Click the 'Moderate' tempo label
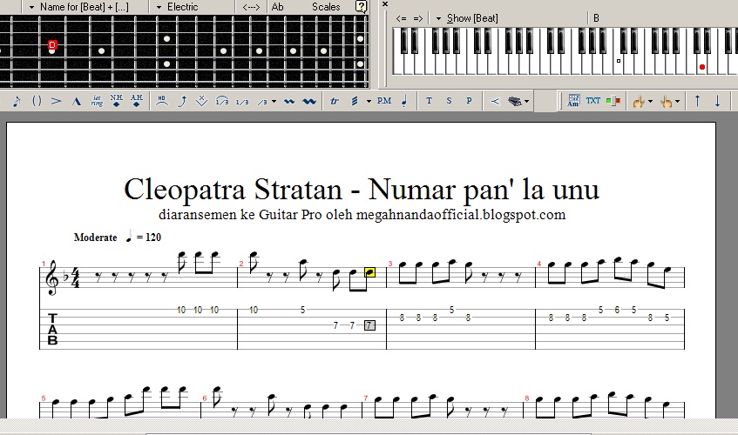Screen dimensions: 738x435 point(96,238)
